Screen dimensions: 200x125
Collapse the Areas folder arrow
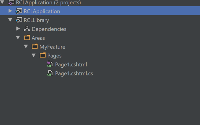(x=18, y=37)
